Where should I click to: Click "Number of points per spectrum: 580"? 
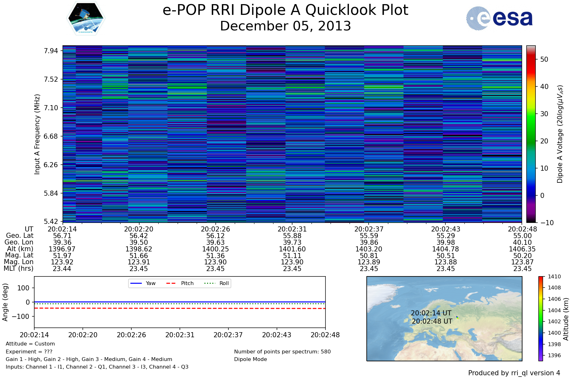coord(282,351)
